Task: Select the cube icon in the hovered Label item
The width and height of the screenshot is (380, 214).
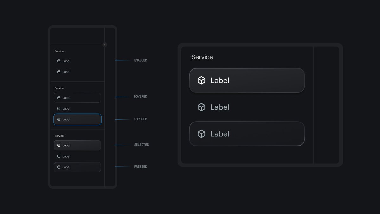Action: 59,98
